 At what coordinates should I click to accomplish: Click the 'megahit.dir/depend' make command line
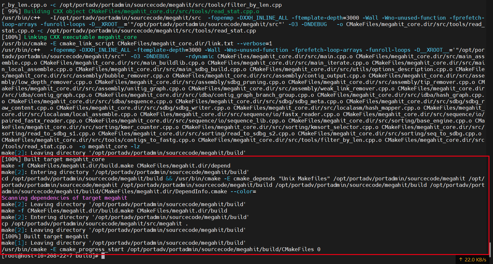116,166
